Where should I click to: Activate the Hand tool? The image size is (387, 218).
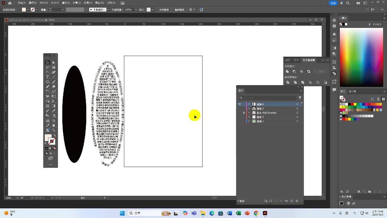click(54, 125)
